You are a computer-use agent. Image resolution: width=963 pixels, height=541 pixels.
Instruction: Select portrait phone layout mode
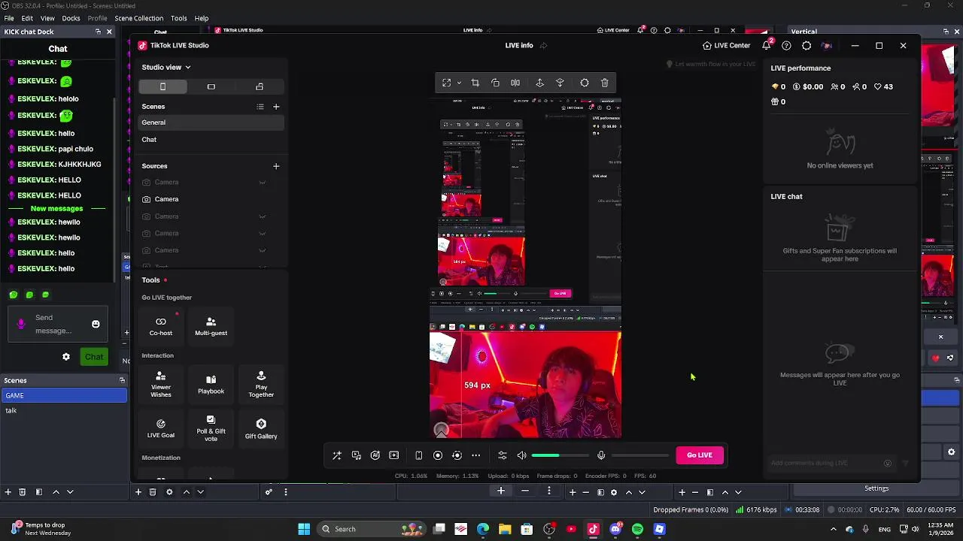(163, 86)
